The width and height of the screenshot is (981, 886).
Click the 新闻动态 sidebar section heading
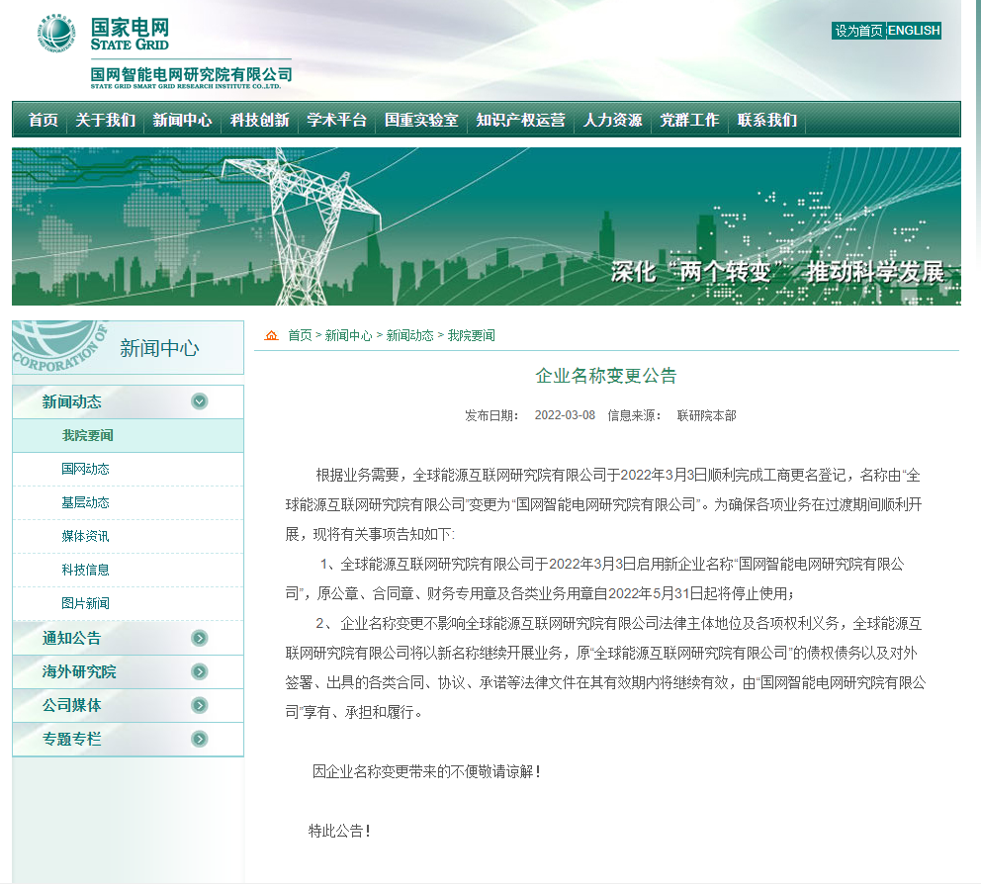[71, 401]
